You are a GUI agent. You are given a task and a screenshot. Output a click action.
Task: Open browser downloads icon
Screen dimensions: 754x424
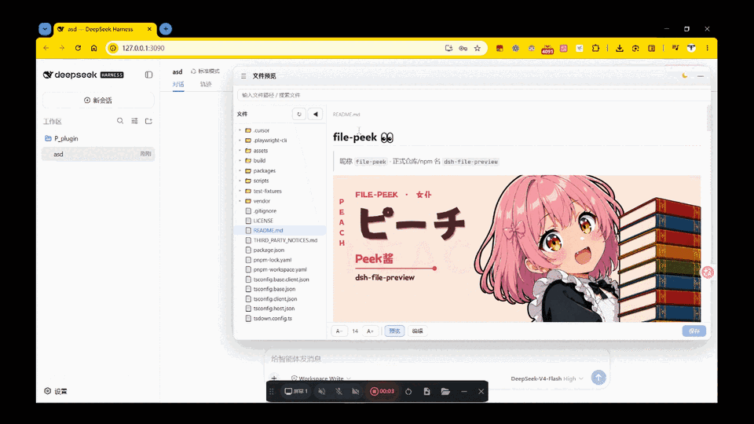pos(620,48)
